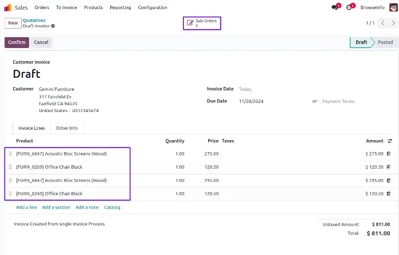This screenshot has height=255, width=399.
Task: Open the messages chat icon
Action: pyautogui.click(x=334, y=7)
